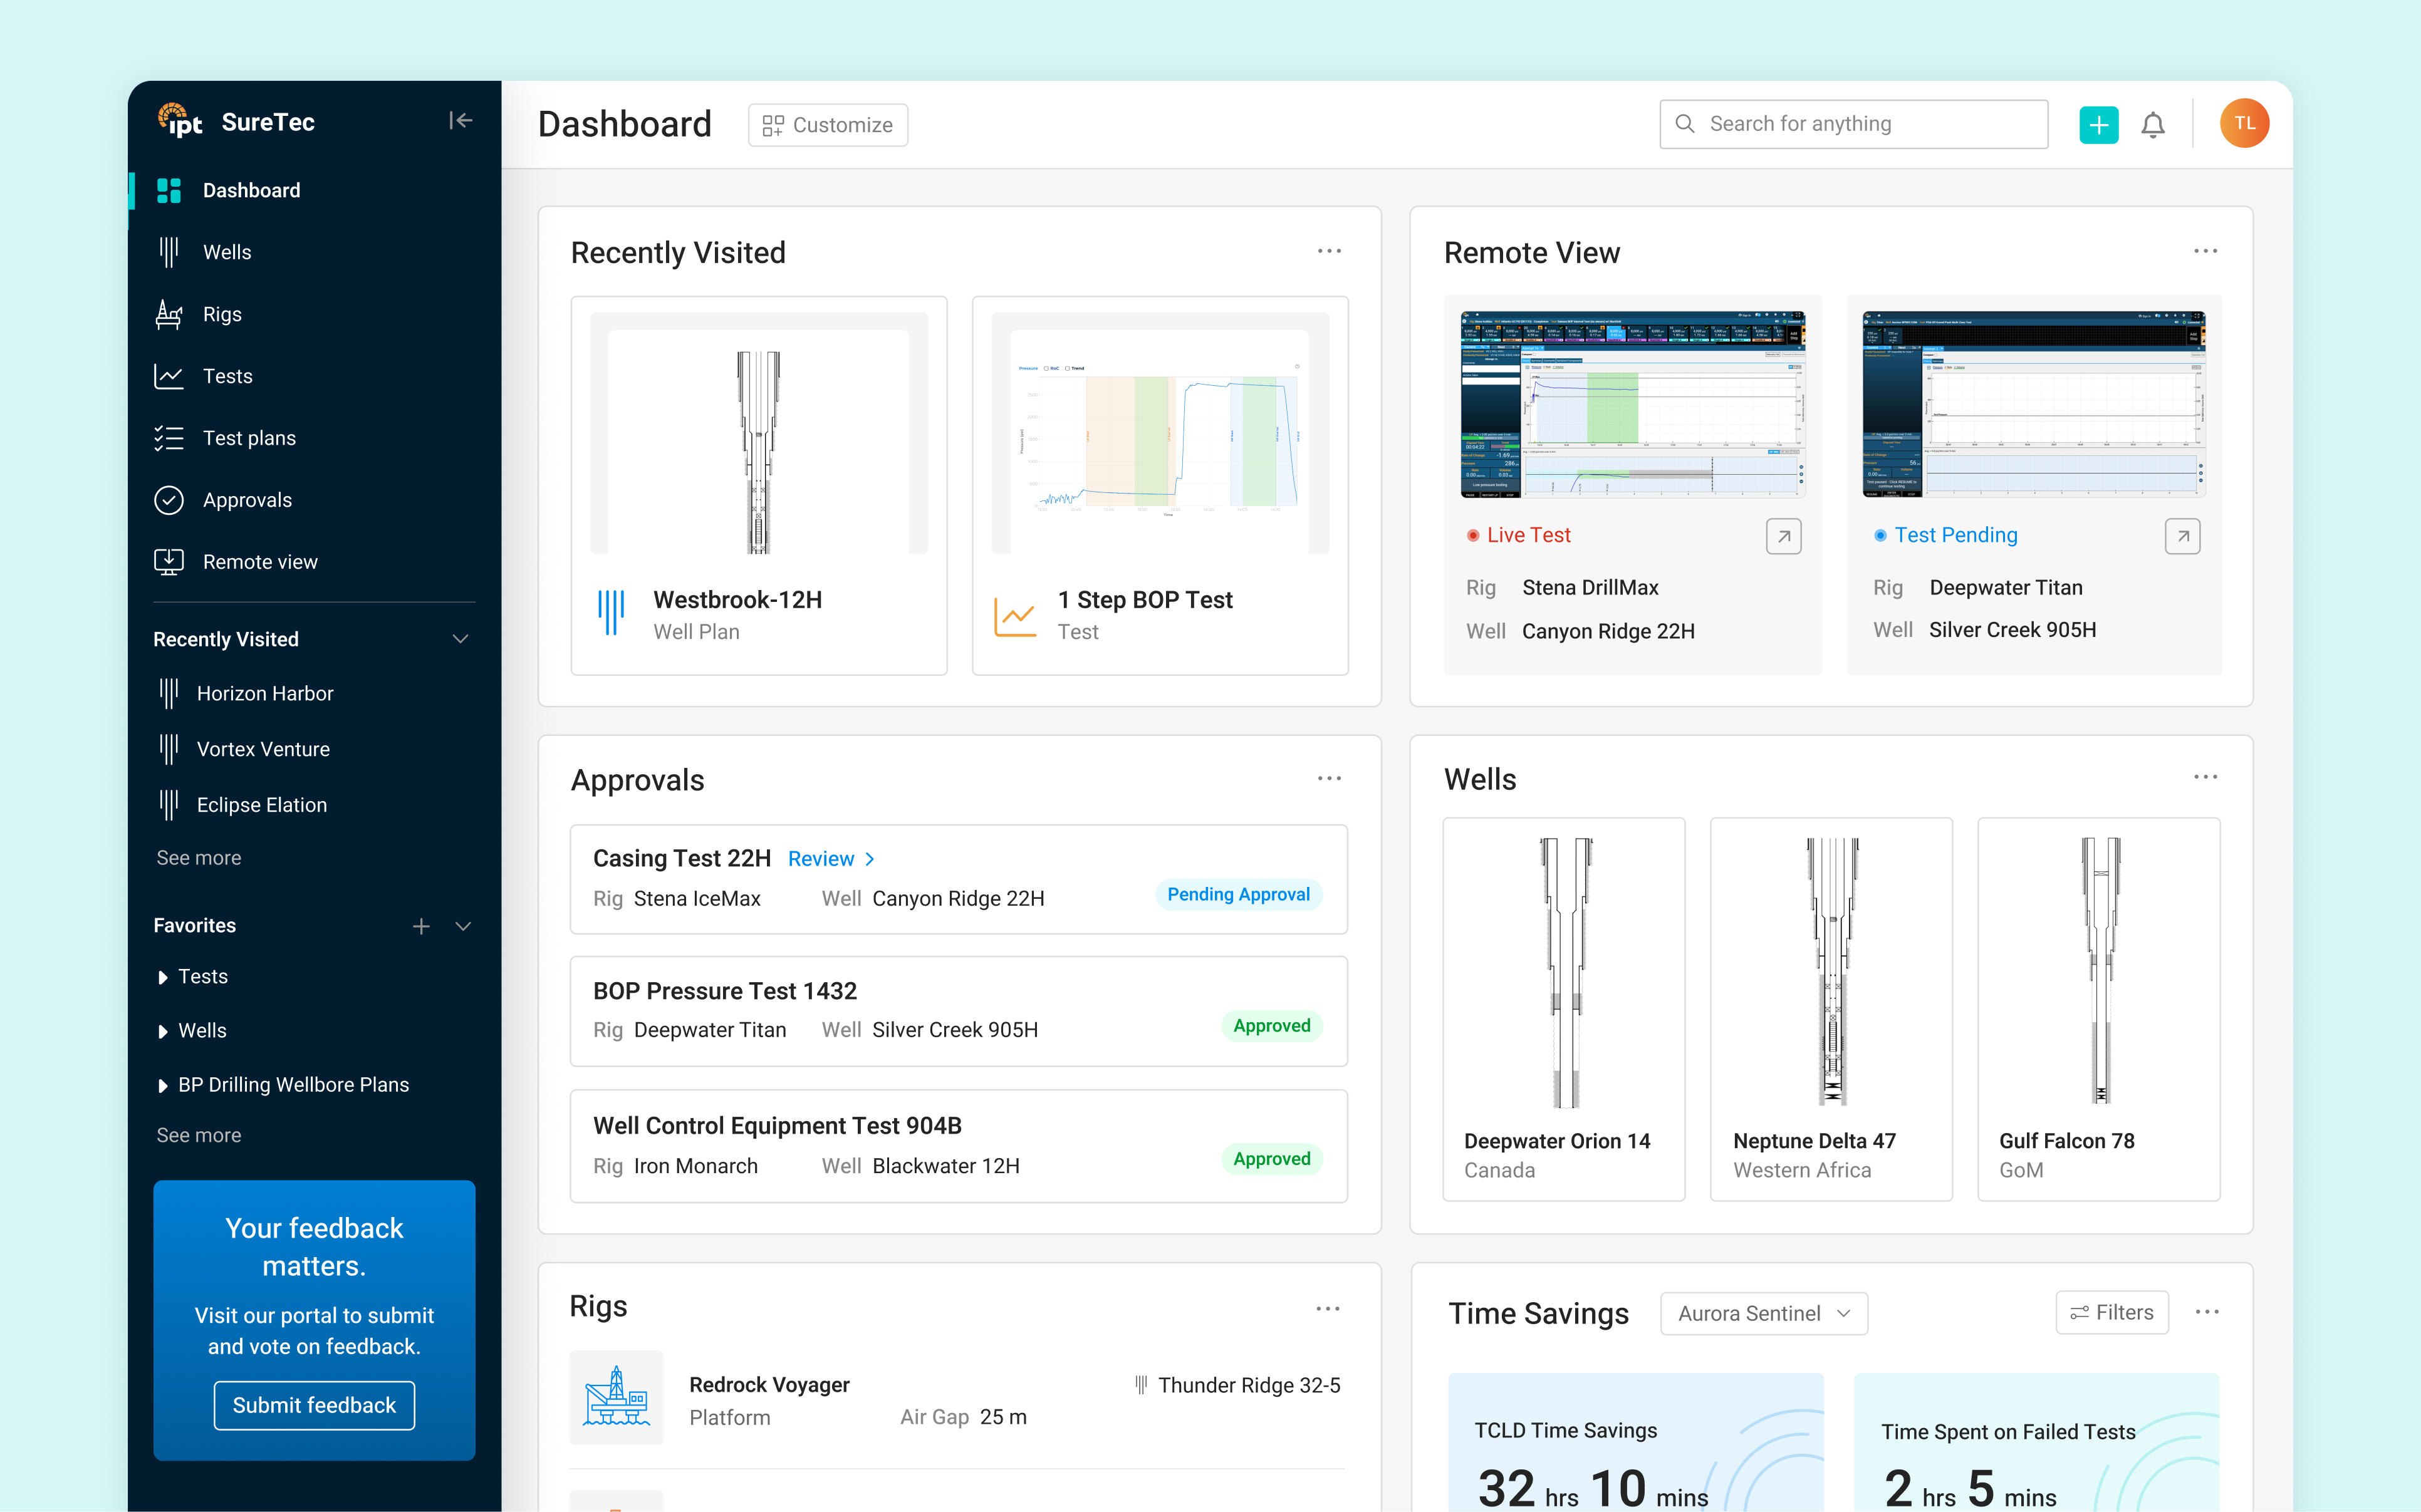Open the Approvals sidebar item

click(x=247, y=500)
